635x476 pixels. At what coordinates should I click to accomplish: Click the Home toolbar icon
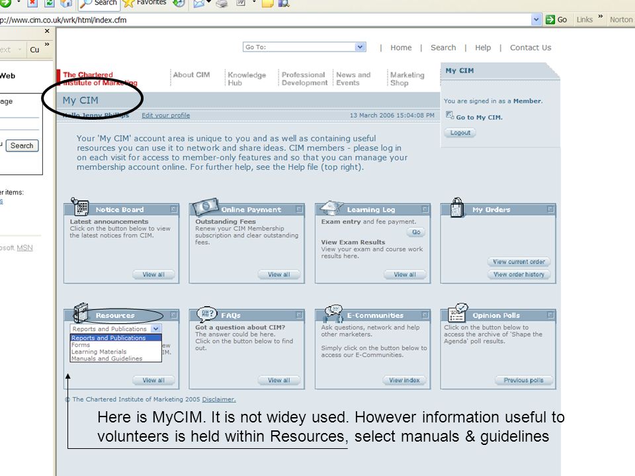66,3
